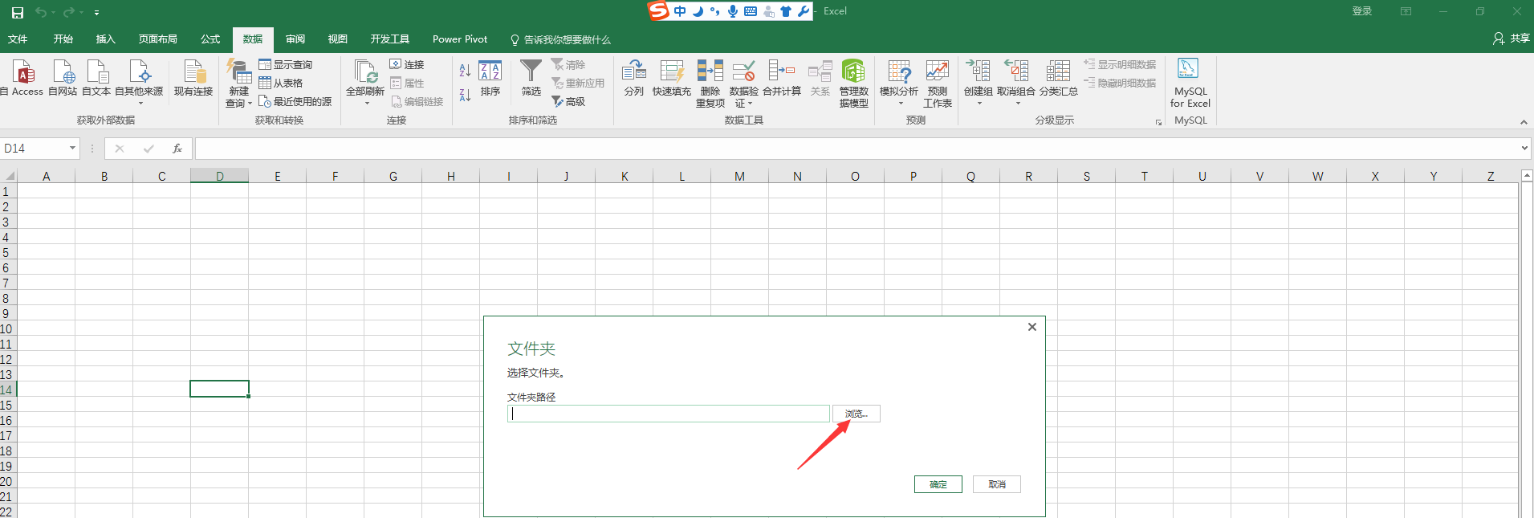Open 现有连接 existing connections
The width and height of the screenshot is (1534, 518).
193,78
